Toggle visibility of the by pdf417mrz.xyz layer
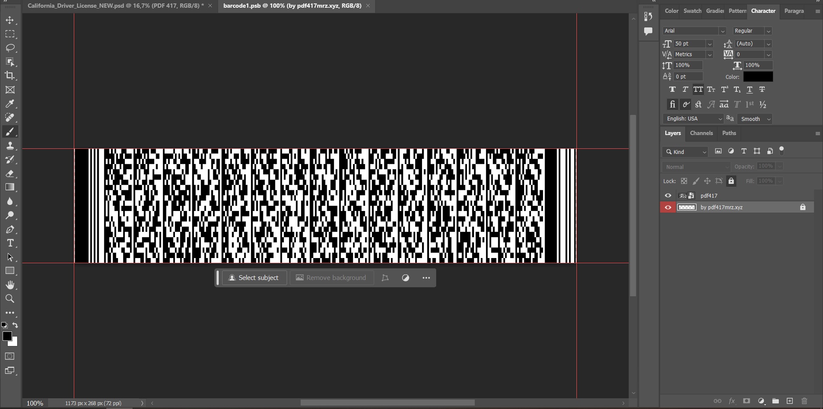Screen dimensions: 823x409 click(x=668, y=208)
